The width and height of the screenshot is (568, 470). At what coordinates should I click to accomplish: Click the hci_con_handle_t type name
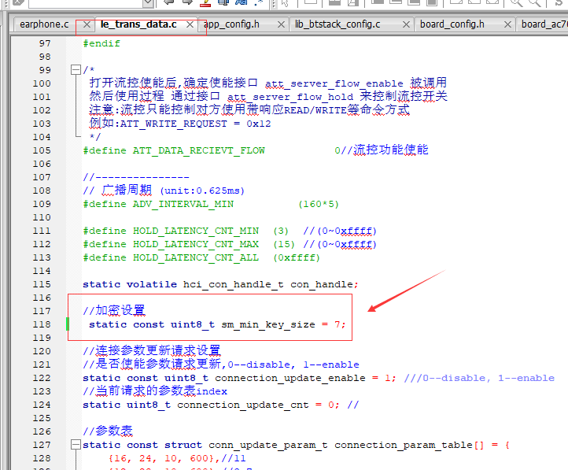pyautogui.click(x=234, y=284)
